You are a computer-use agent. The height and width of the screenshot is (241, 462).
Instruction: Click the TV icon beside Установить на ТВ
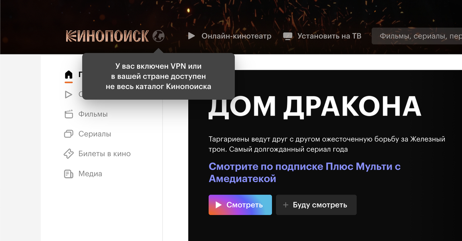pos(288,36)
